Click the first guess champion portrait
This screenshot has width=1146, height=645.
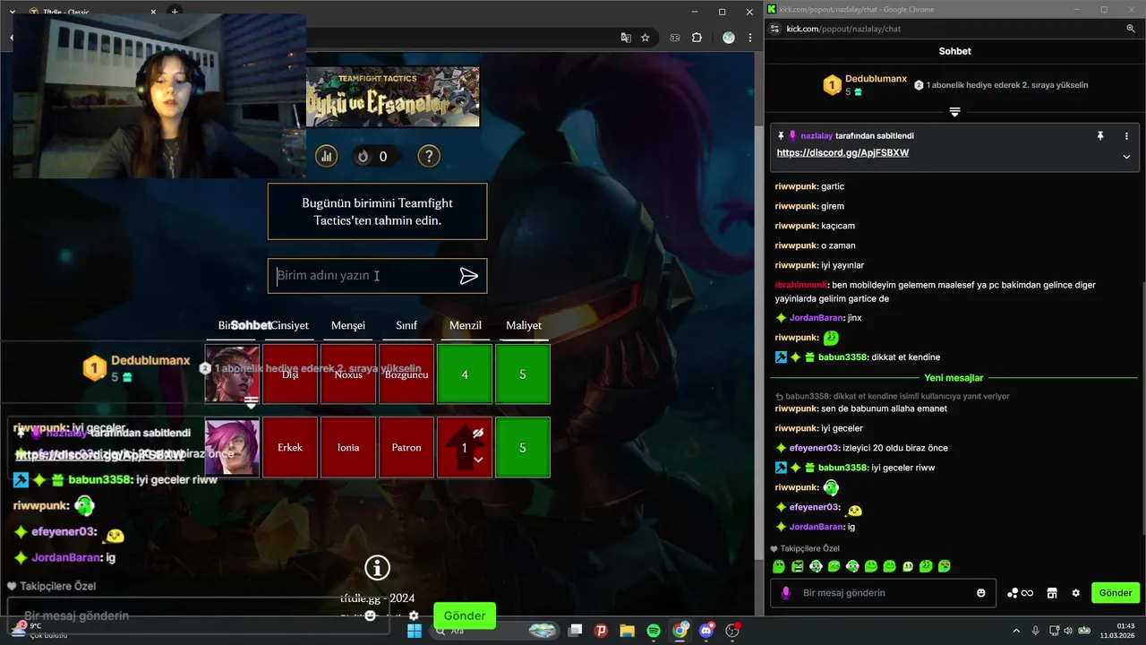tap(232, 374)
